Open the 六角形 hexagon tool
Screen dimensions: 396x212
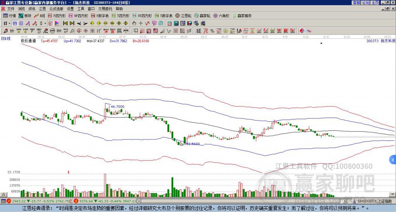tap(221, 15)
